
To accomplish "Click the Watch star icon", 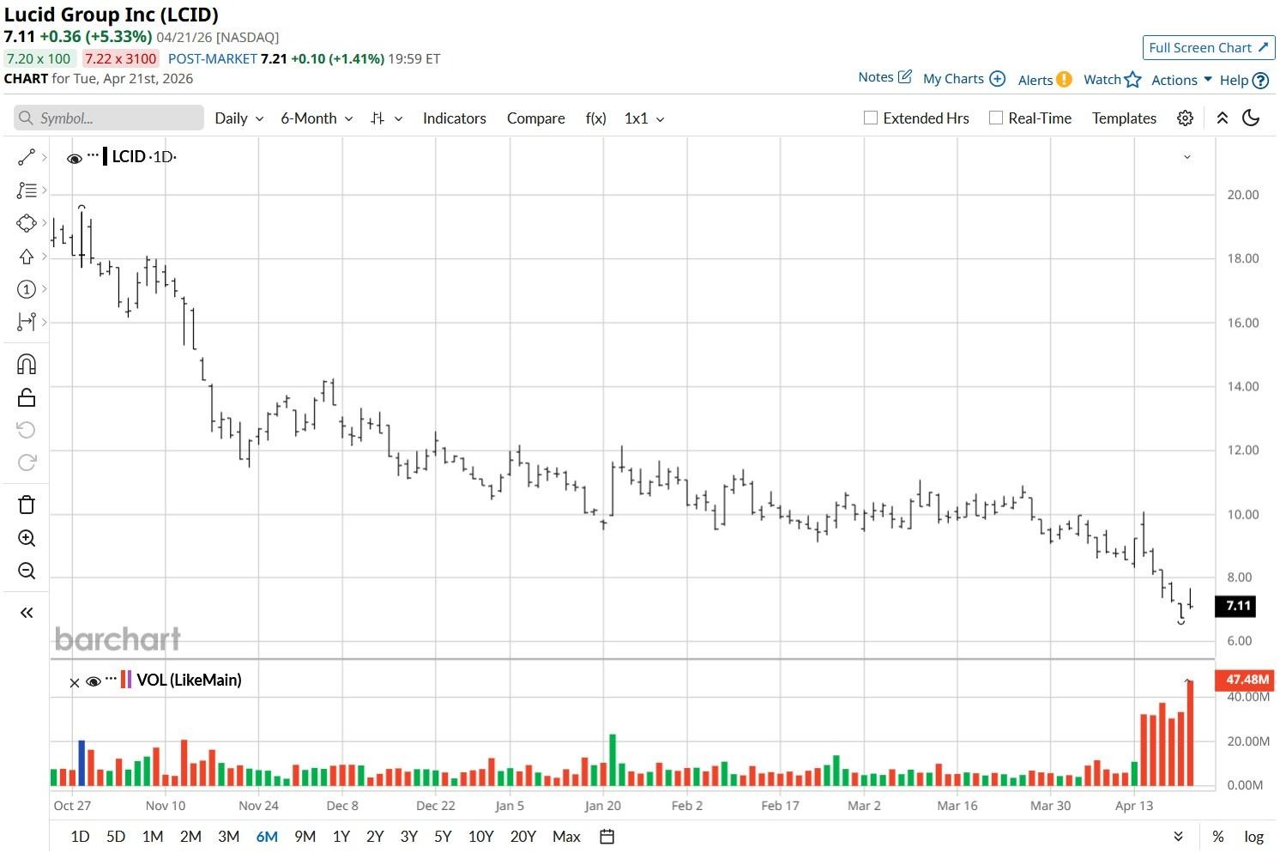I will click(x=1132, y=80).
